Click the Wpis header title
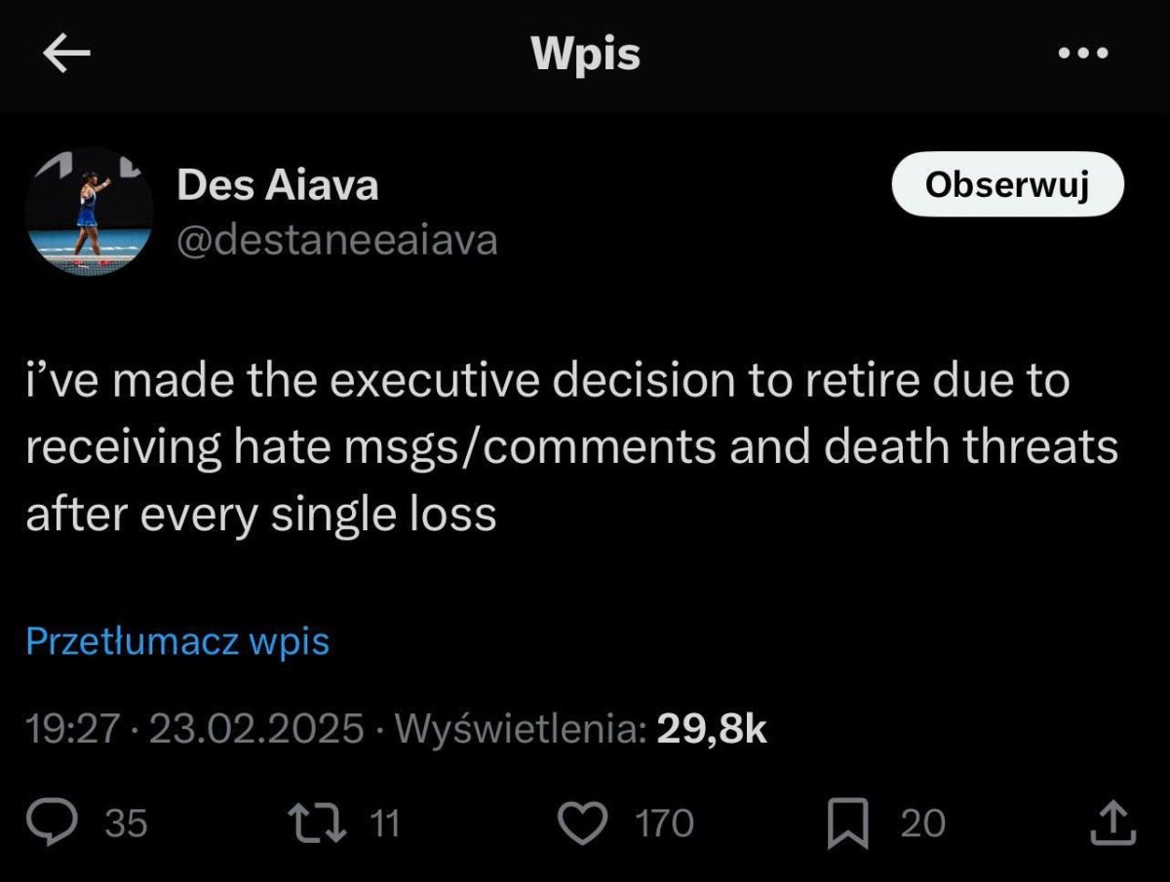The height and width of the screenshot is (882, 1170). pos(586,55)
